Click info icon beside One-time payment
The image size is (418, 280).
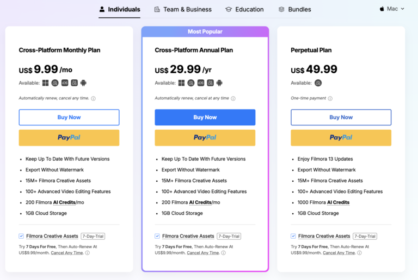(x=331, y=99)
